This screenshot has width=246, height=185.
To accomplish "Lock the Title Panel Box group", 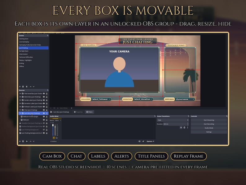I will tap(46, 93).
